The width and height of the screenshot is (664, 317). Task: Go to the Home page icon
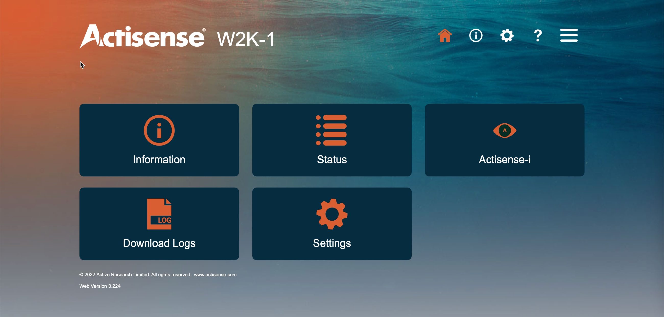pyautogui.click(x=445, y=35)
